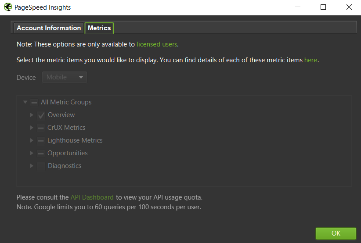Expand the Lighthouse Metrics group

click(x=32, y=140)
